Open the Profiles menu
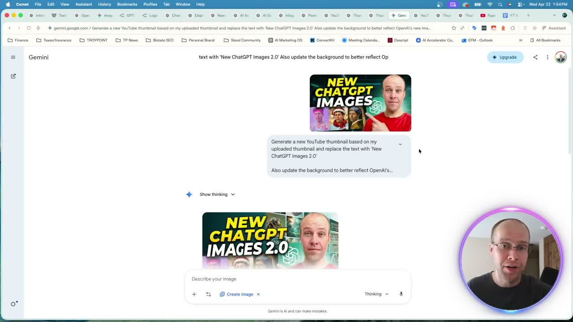The height and width of the screenshot is (322, 573). [150, 4]
